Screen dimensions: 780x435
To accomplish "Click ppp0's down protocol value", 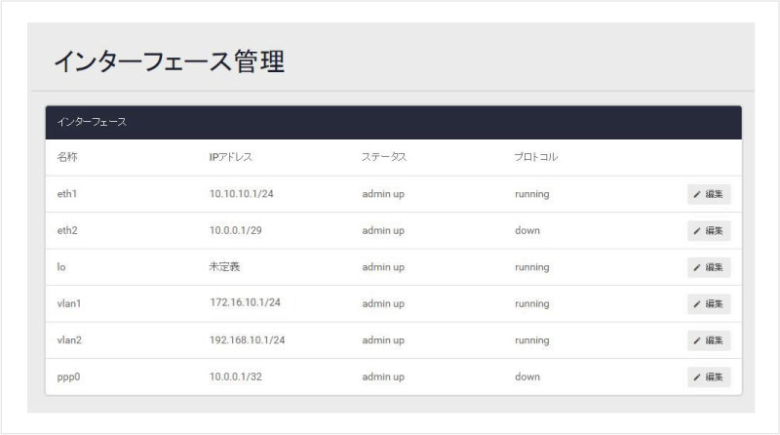I will tap(527, 376).
